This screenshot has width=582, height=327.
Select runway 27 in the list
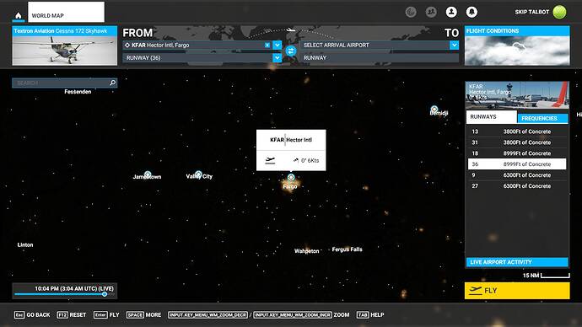(x=517, y=185)
